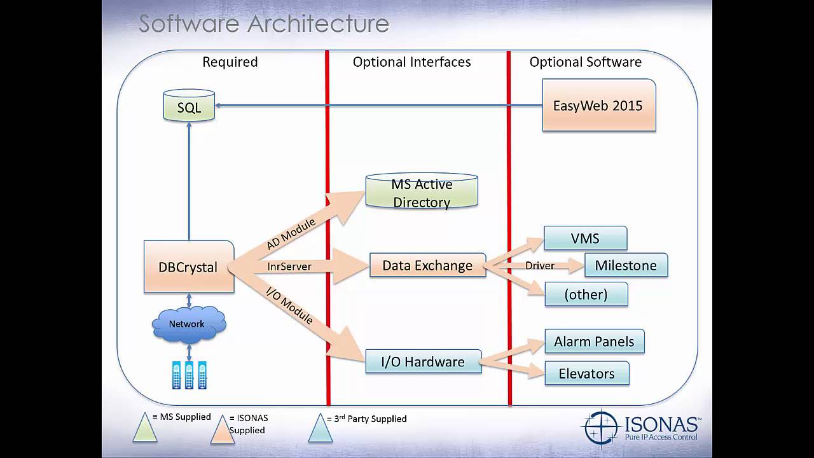Click the Alarm Panels box
Viewport: 814px width, 458px height.
[x=594, y=342]
